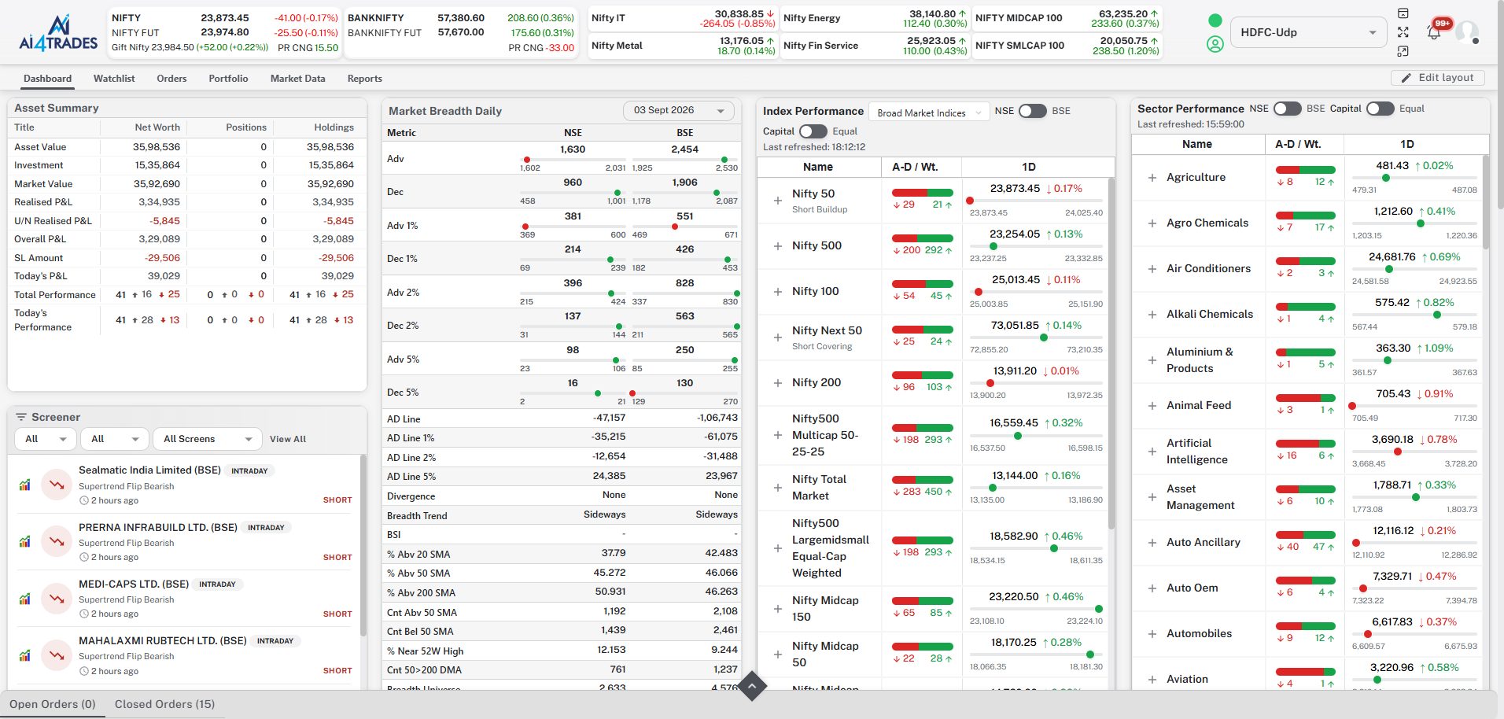This screenshot has height=719, width=1504.
Task: Open chart icon for PRERNA INFRABUILD LTD.
Action: [x=24, y=542]
